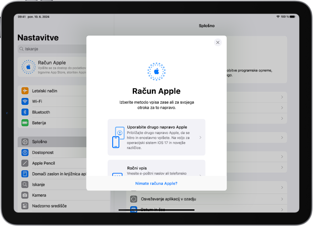
Task: Click the Wi-Fi status icon in the status bar
Action: (278, 17)
